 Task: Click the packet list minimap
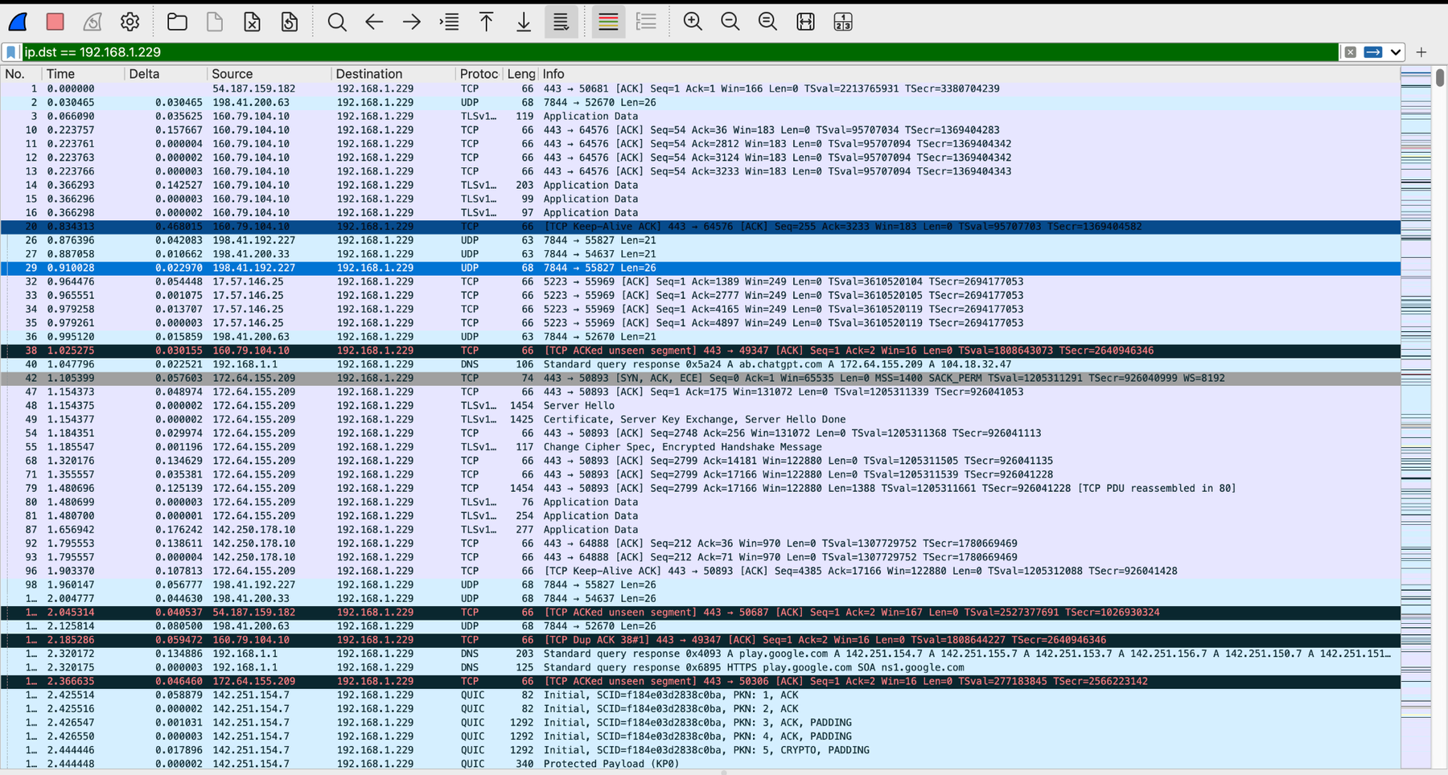point(1416,418)
